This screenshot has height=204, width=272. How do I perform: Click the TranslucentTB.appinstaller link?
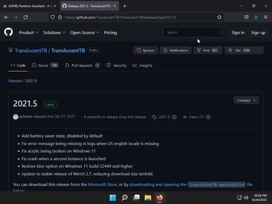(216, 185)
